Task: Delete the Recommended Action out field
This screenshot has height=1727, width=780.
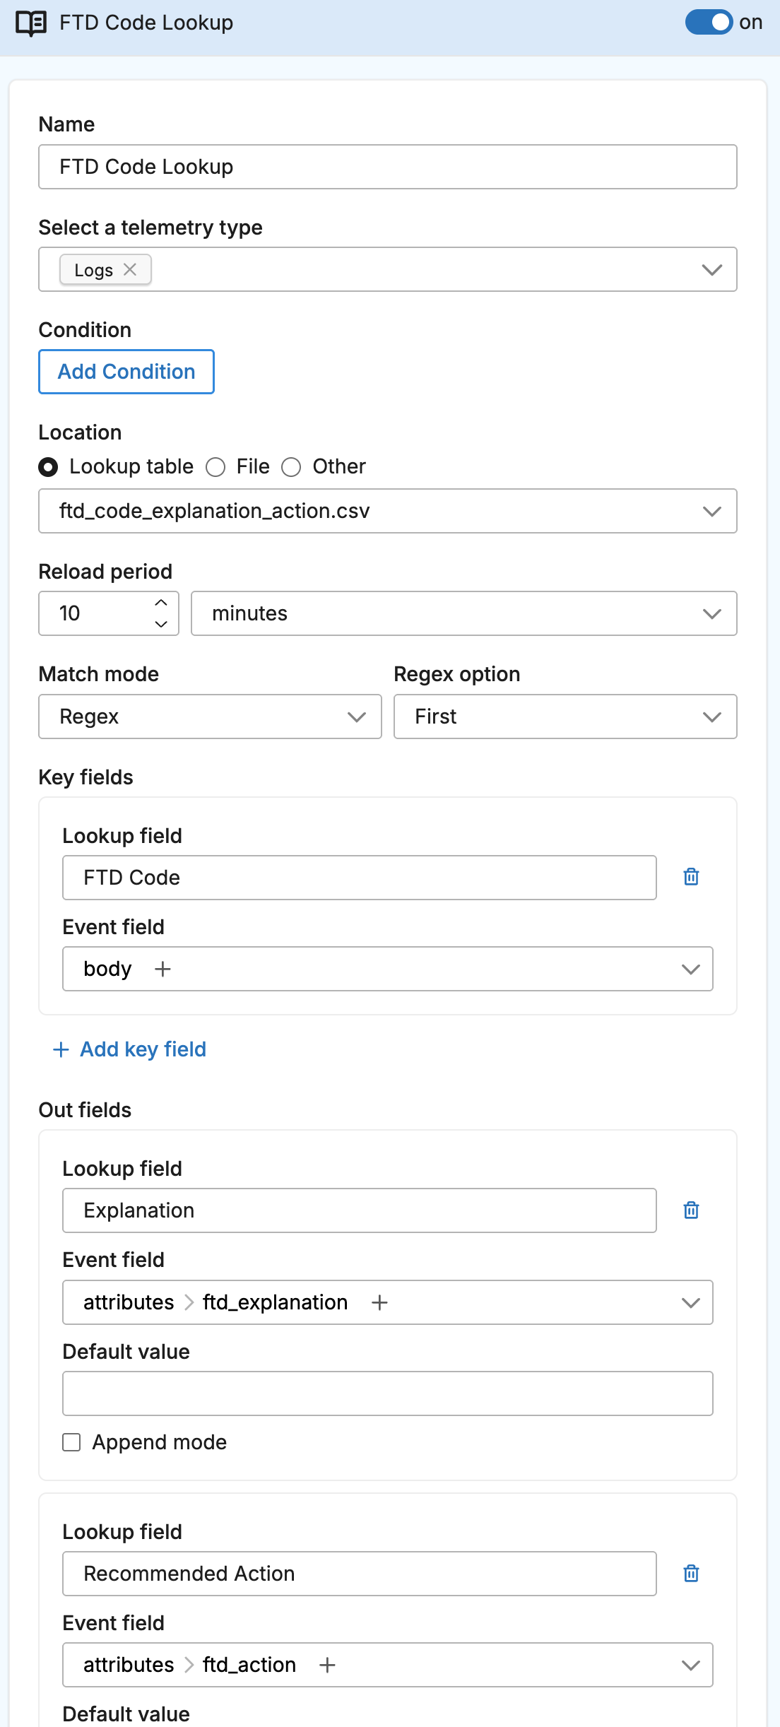Action: point(691,1574)
